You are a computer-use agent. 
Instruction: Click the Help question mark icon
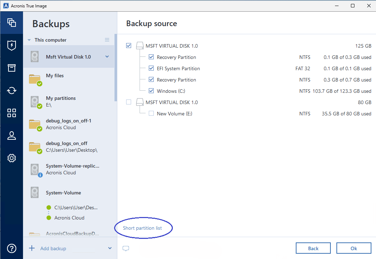tap(11, 248)
